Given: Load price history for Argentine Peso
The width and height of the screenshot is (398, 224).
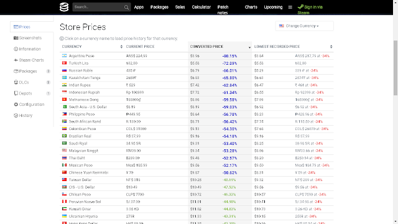Looking at the screenshot, I should tap(81, 56).
